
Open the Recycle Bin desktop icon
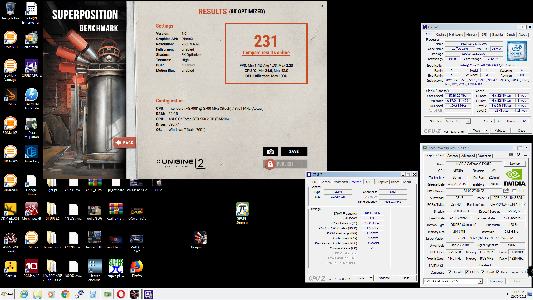click(x=11, y=11)
